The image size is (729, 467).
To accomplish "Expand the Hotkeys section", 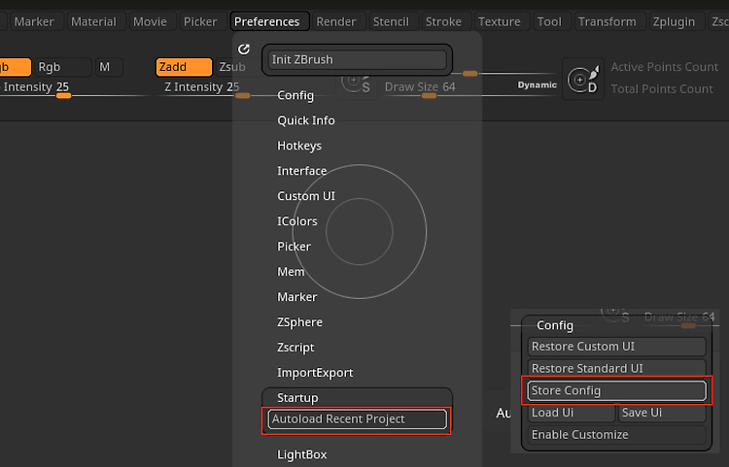I will pos(299,146).
